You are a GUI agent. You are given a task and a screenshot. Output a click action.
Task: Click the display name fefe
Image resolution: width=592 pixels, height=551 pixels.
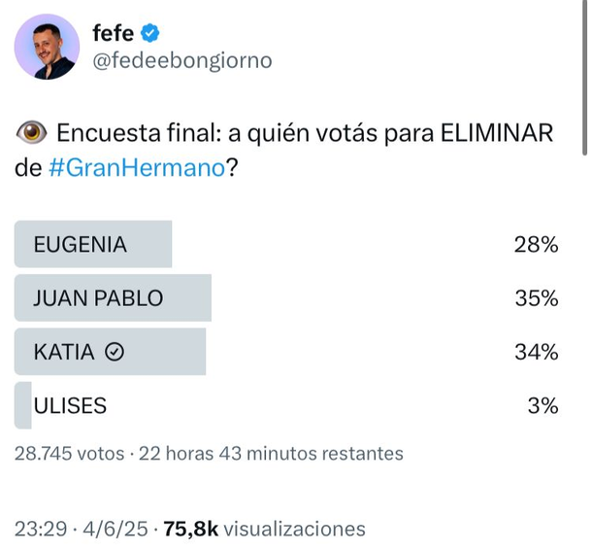click(113, 32)
